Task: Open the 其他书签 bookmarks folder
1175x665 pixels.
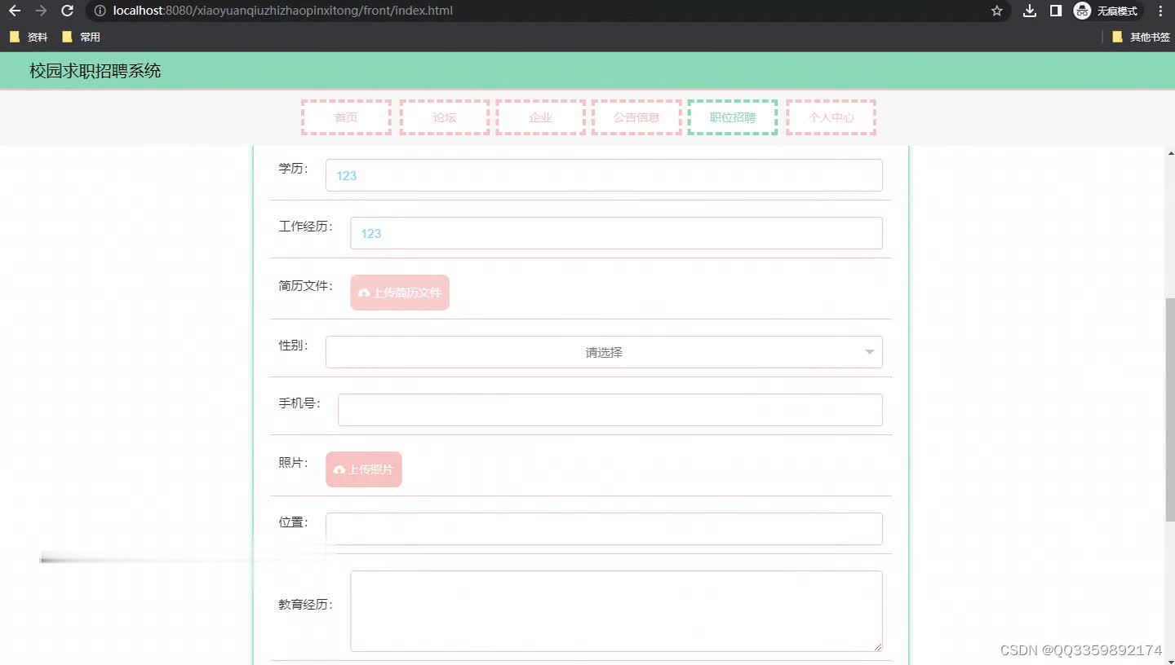Action: click(x=1141, y=37)
